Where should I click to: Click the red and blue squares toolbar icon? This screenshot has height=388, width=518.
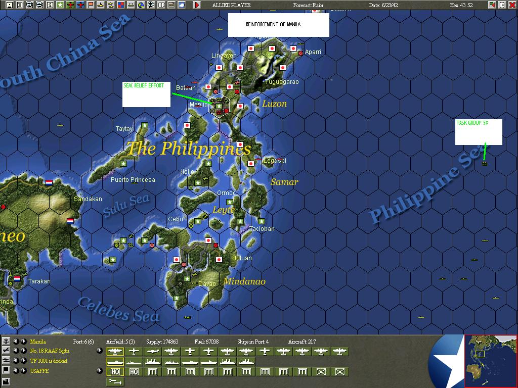121,5
